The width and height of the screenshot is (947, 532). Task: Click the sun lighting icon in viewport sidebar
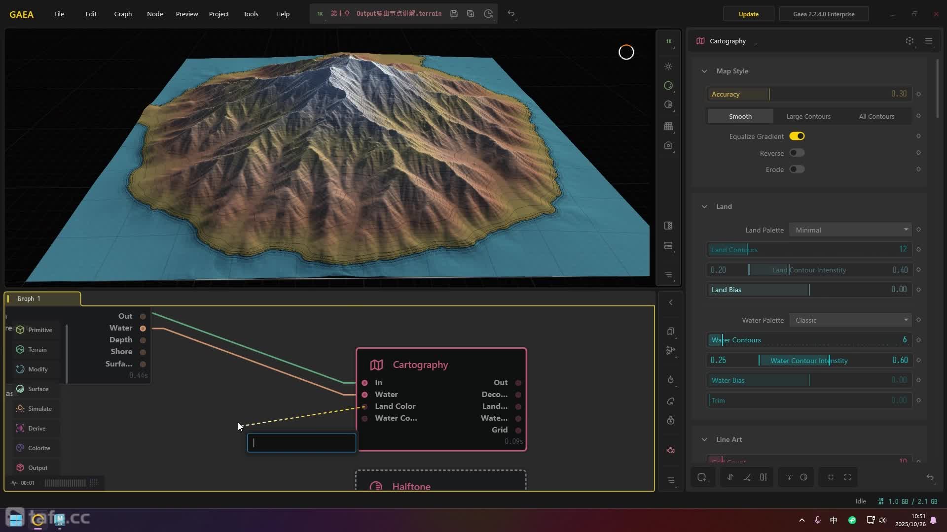click(x=668, y=66)
